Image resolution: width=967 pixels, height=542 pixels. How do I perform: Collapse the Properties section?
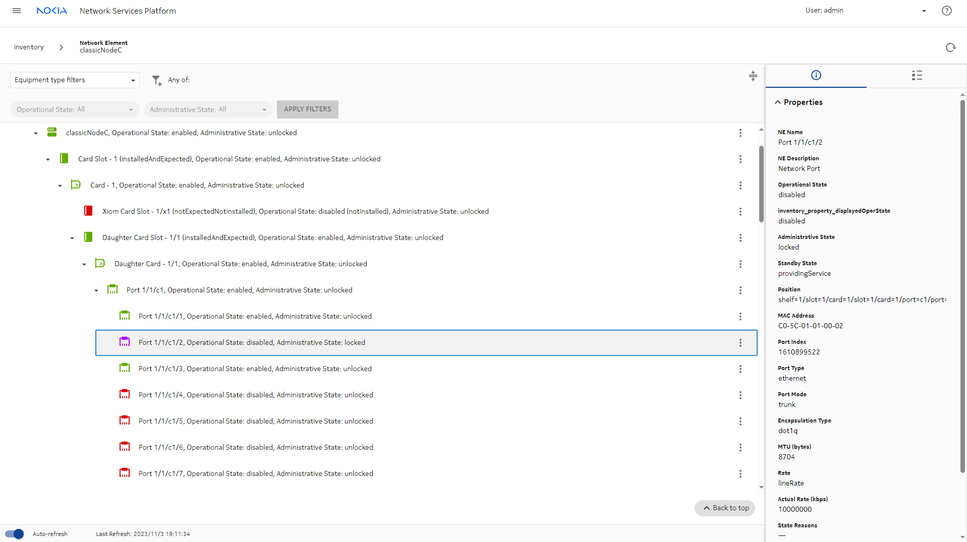point(777,102)
